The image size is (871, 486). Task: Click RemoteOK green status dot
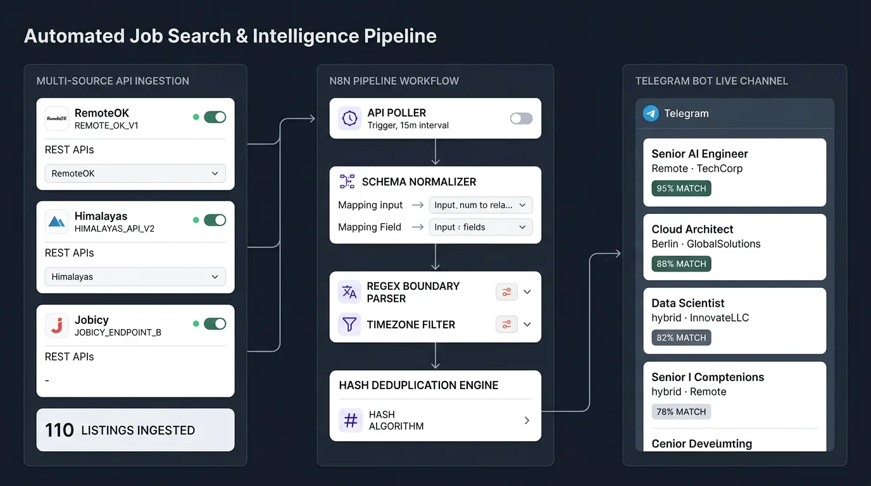[x=196, y=117]
